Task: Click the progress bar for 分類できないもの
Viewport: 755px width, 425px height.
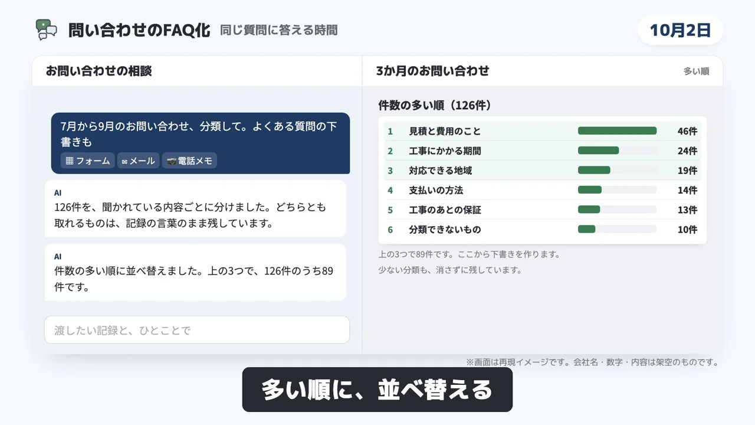Action: pos(617,229)
